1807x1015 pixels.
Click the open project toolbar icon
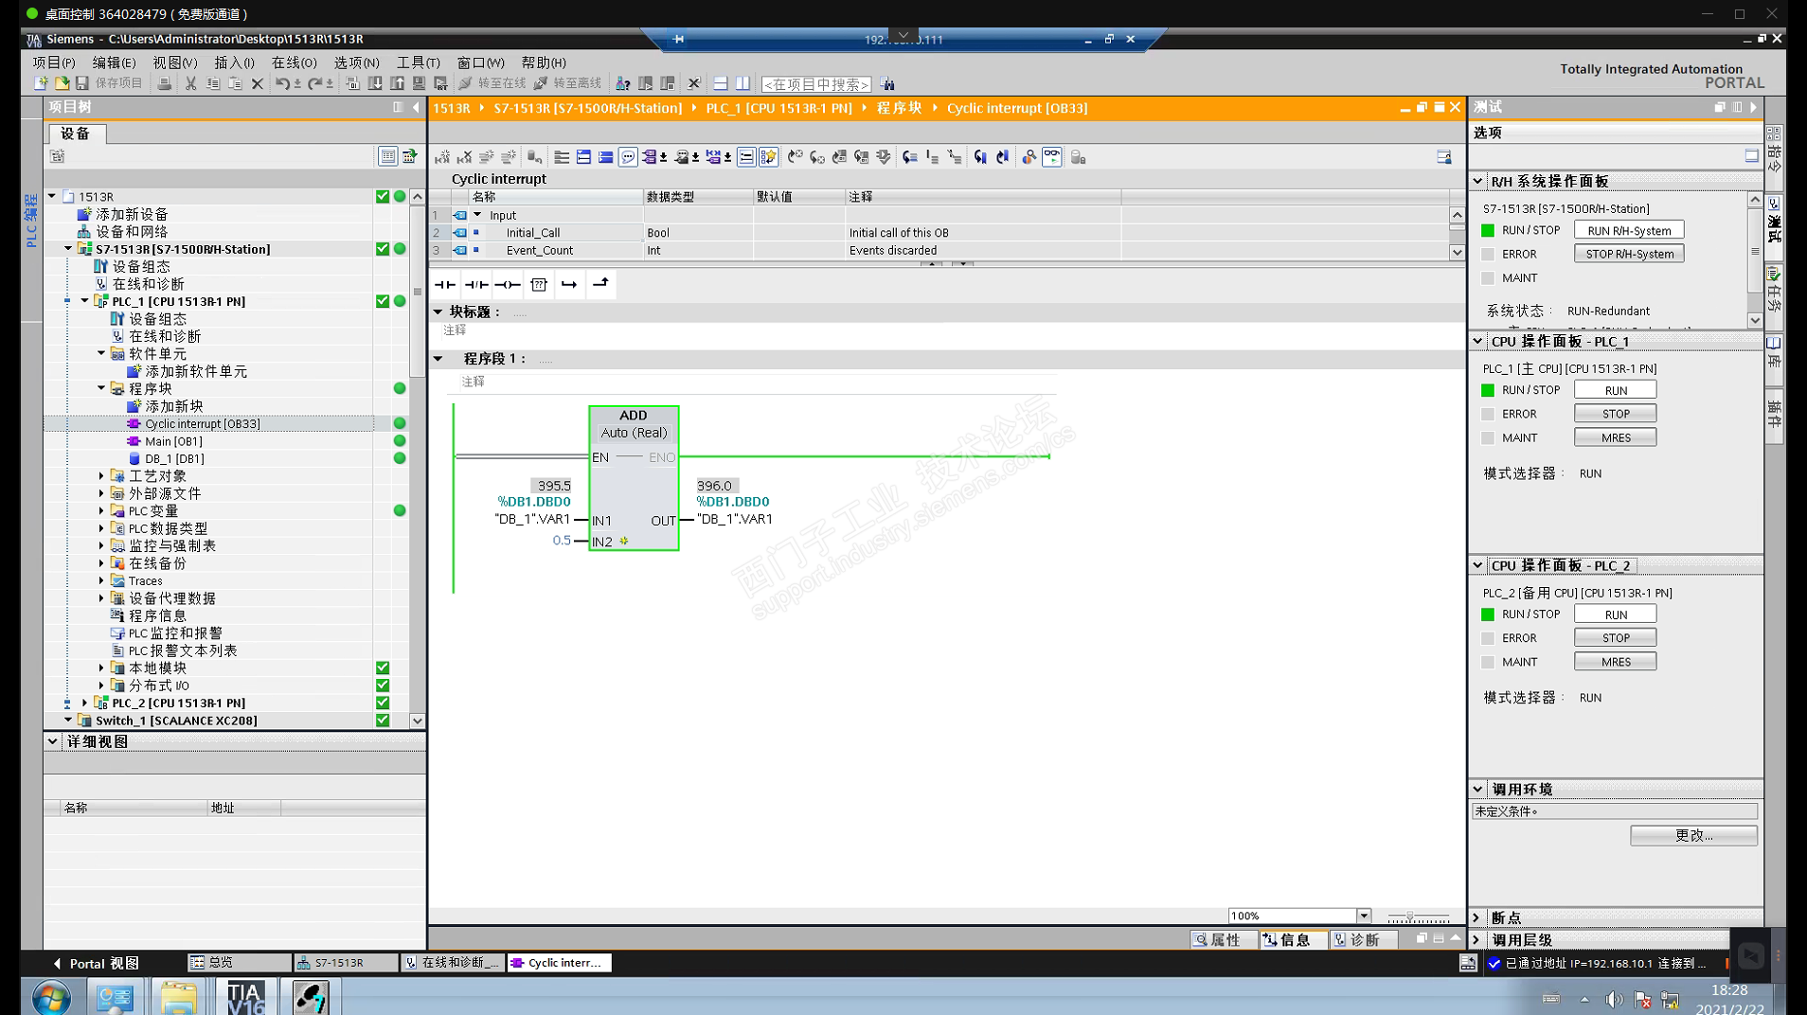62,83
